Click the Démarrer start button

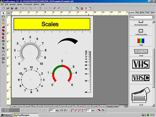[6, 115]
